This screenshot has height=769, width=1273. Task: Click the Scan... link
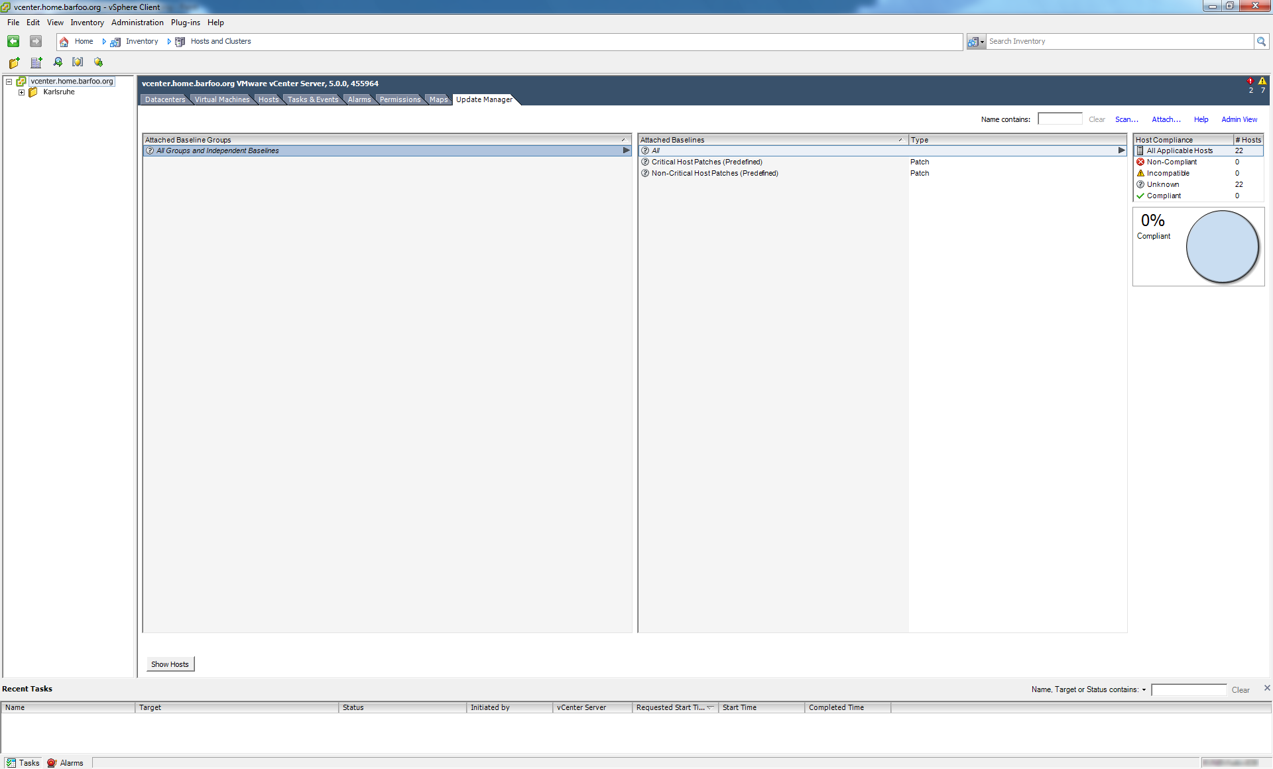(x=1126, y=119)
